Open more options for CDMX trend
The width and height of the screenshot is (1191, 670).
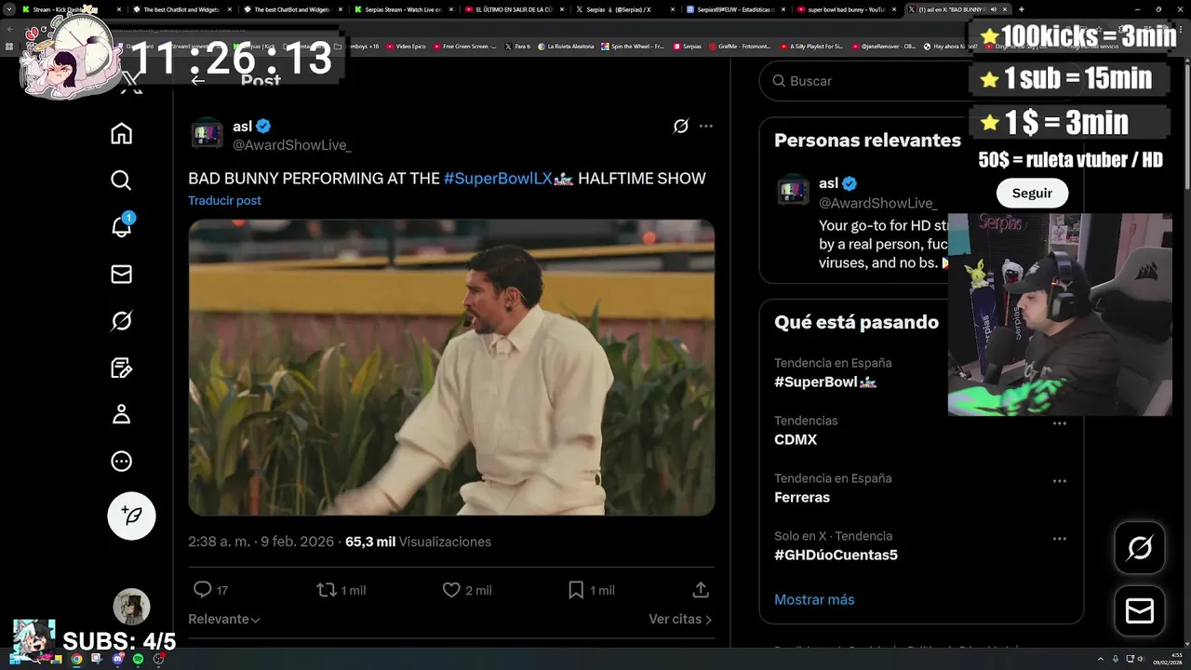[1059, 423]
